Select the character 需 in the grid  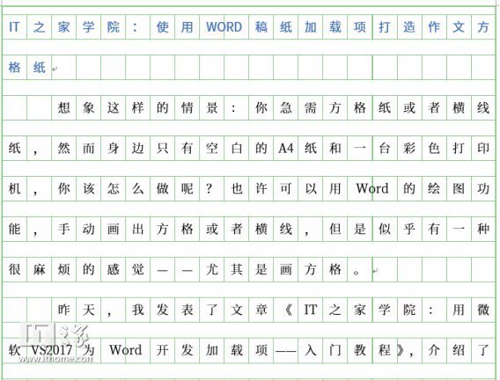coord(310,107)
